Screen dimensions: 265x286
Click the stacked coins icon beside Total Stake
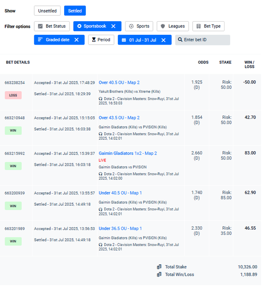tap(159, 267)
